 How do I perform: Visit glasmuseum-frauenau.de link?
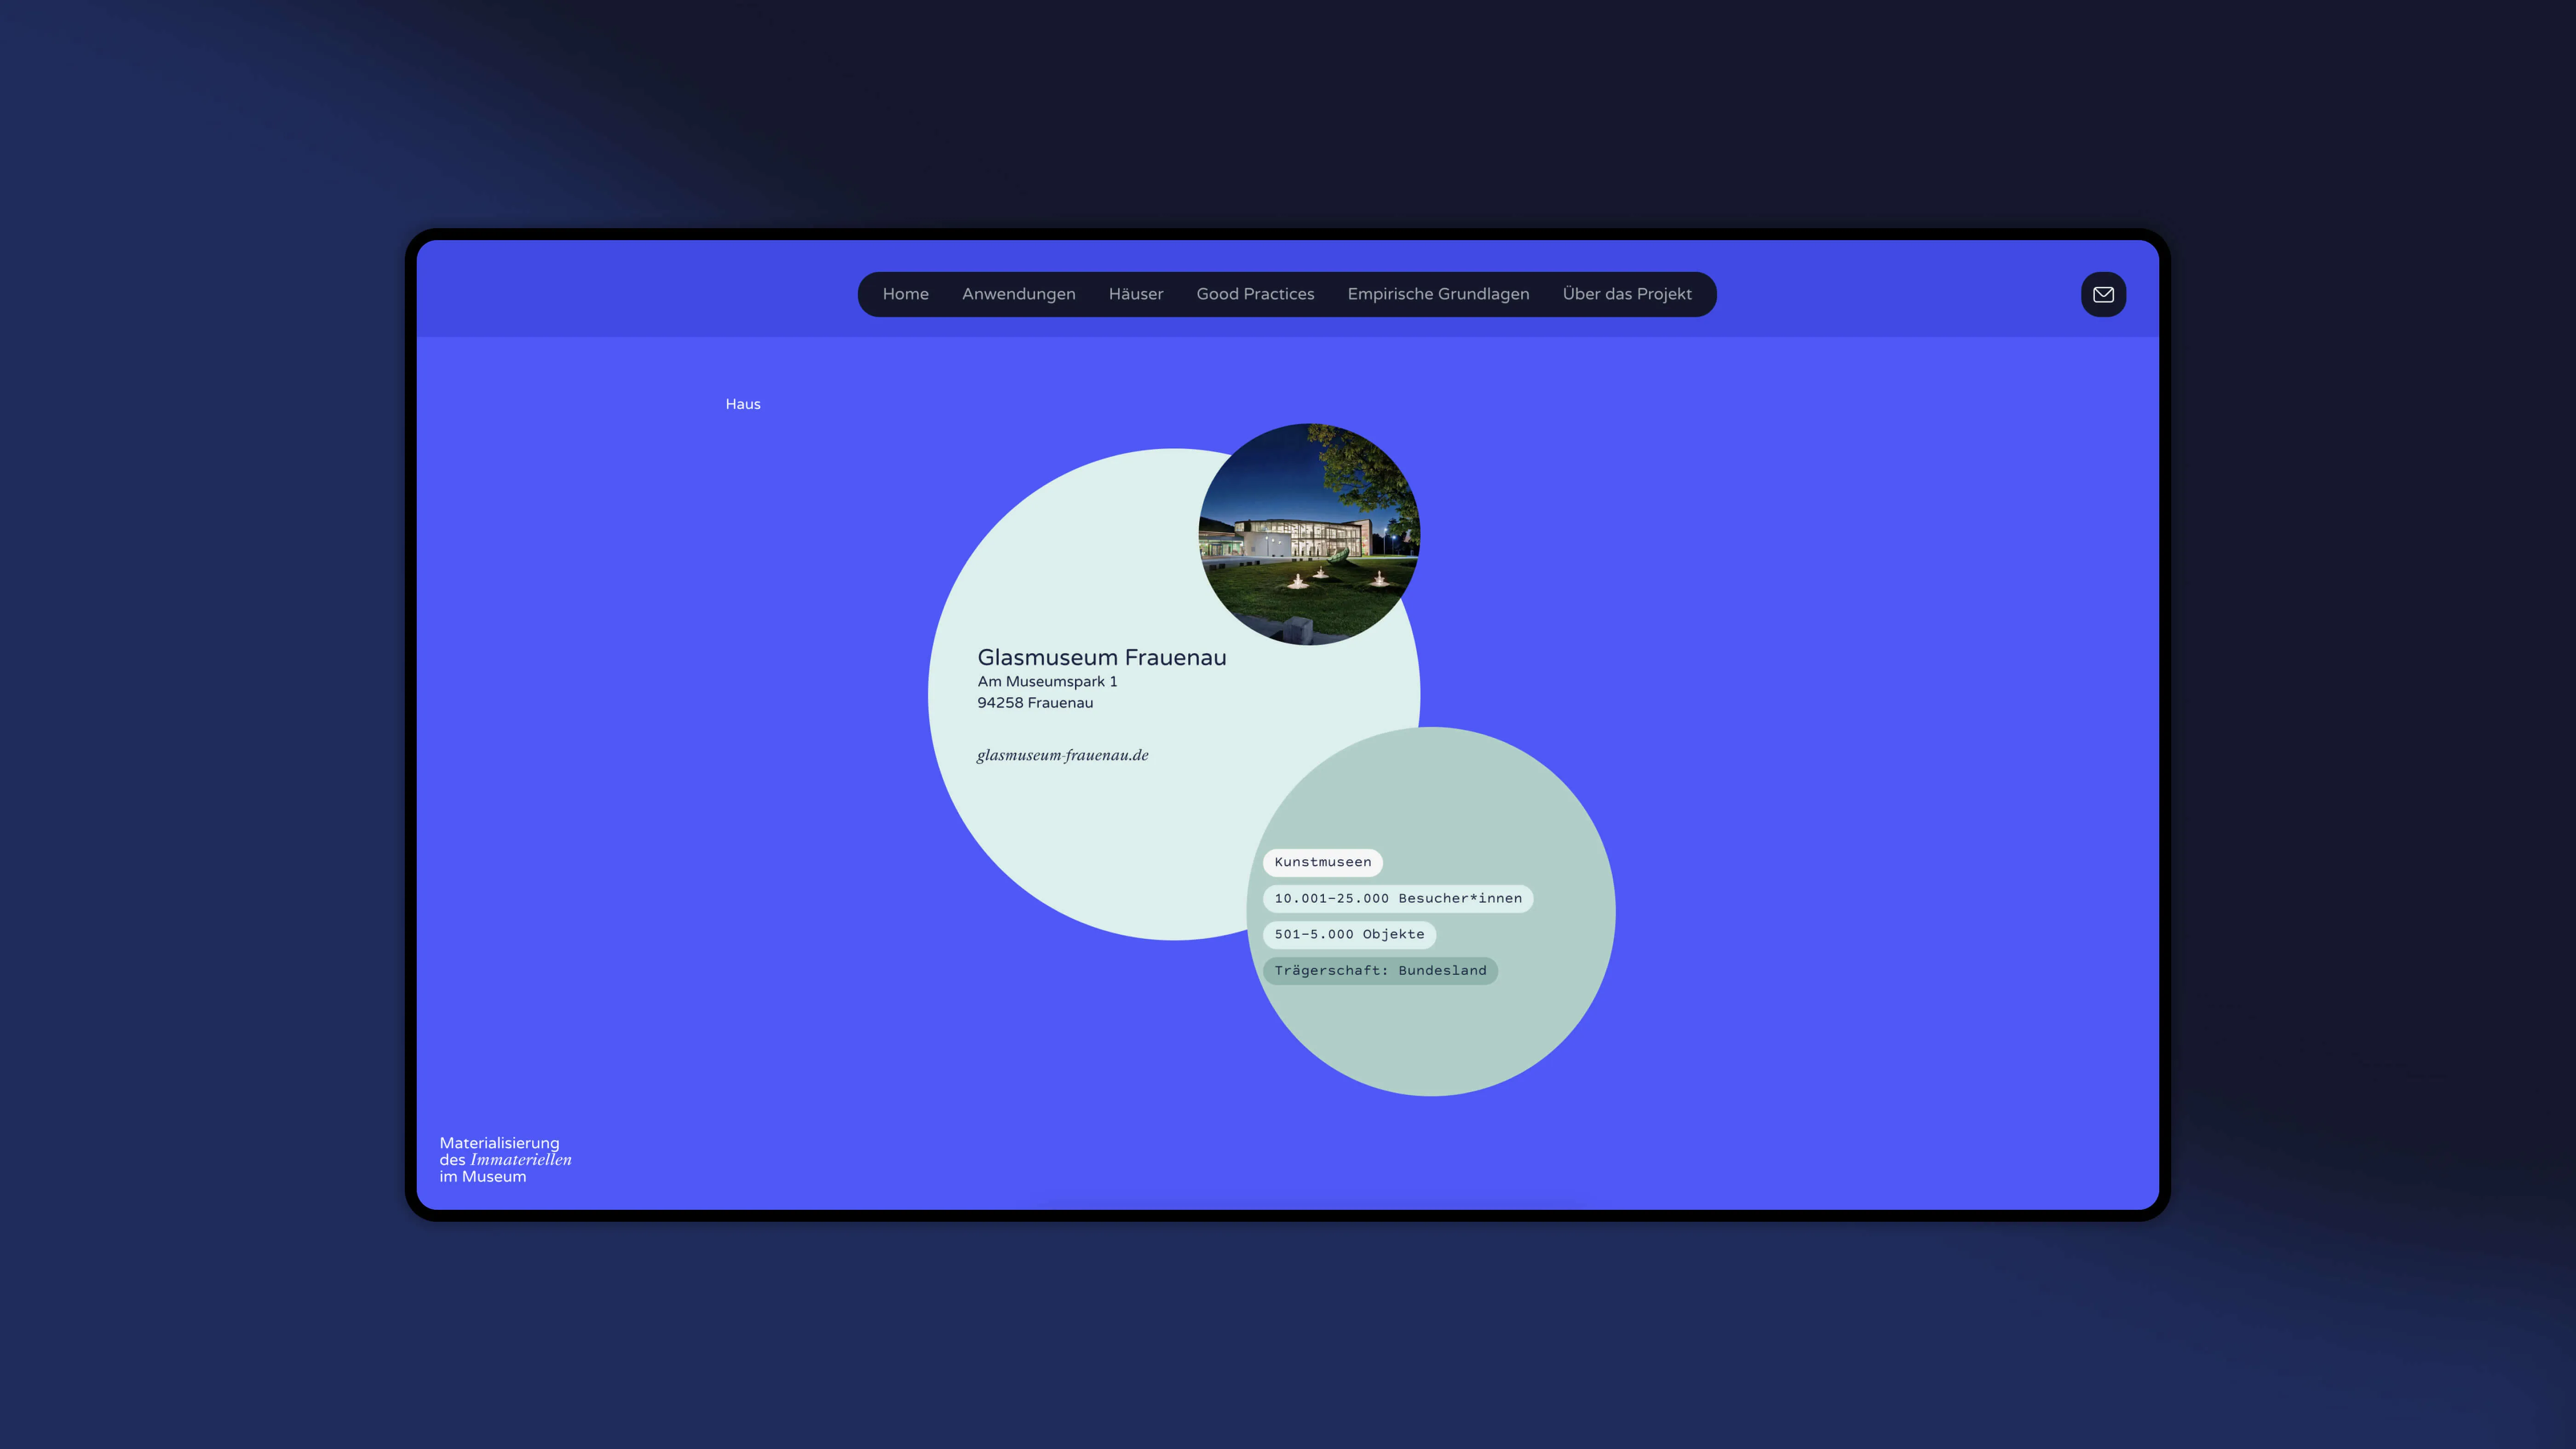point(1062,755)
